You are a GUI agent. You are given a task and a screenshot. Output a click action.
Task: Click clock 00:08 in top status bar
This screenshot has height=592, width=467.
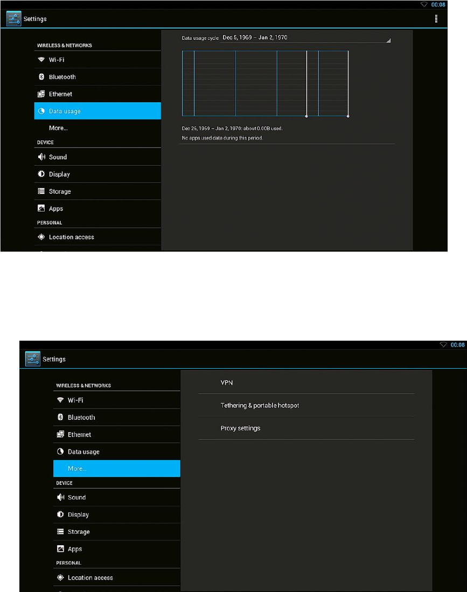point(438,4)
